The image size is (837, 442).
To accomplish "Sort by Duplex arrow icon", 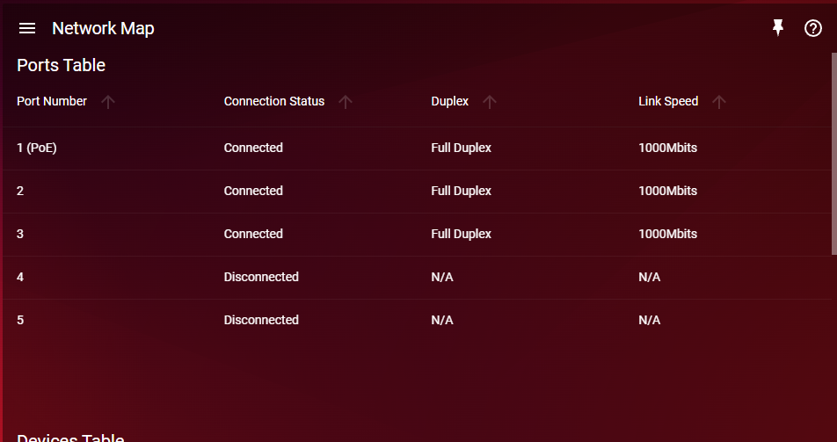I will (490, 101).
